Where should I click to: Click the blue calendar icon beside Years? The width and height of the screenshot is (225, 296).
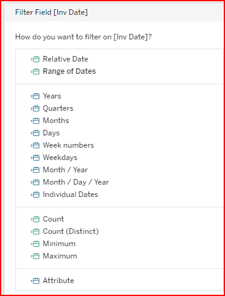tap(35, 96)
